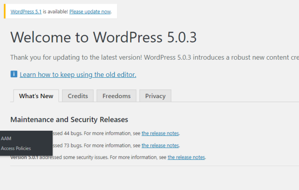Open Learn how to keep using the old editor
Image resolution: width=299 pixels, height=190 pixels.
click(78, 75)
